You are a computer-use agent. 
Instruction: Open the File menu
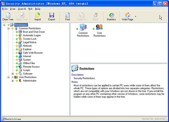tap(5, 9)
